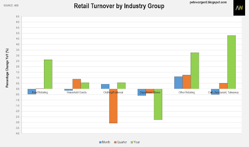Select the orange Quarter bar for Cafe, Restaurant, Takeaway
Screen dimensions: 249x147
(223, 86)
